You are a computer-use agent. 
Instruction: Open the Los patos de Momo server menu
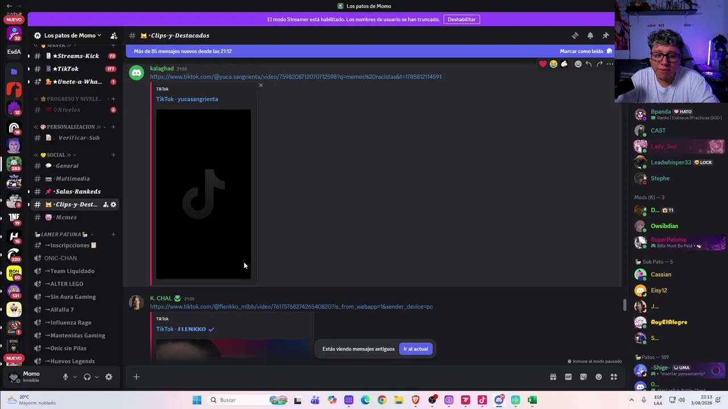[72, 35]
